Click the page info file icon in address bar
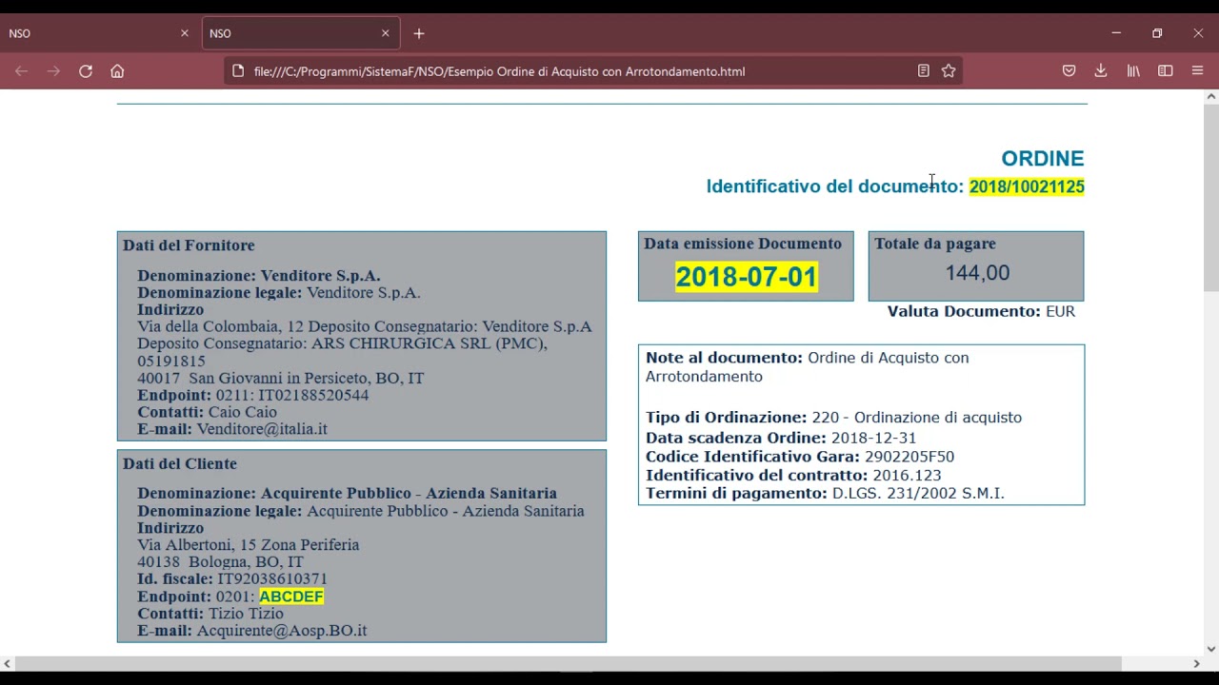Viewport: 1219px width, 685px height. (x=237, y=71)
